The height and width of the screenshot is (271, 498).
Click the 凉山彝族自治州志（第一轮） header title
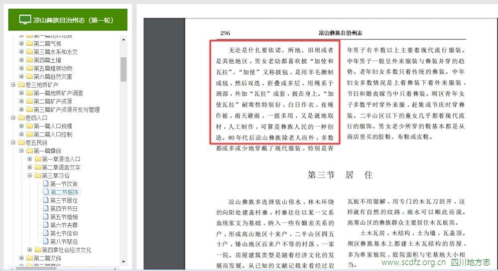(x=73, y=20)
